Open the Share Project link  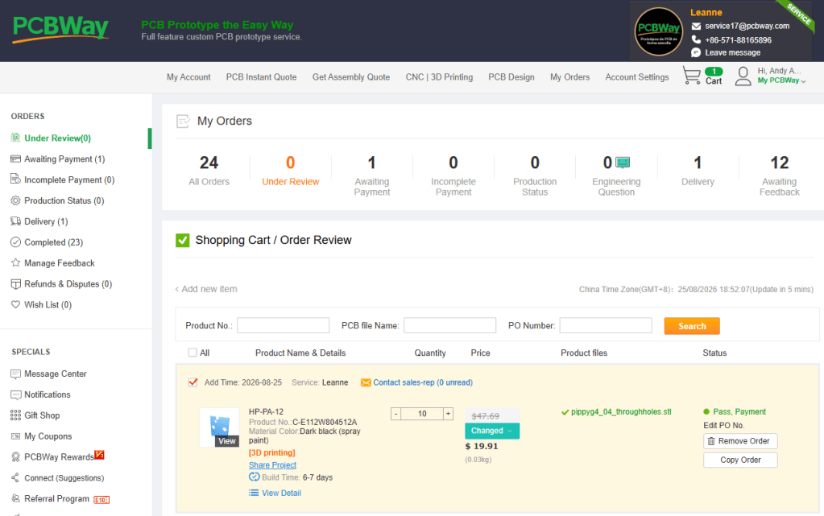(272, 465)
